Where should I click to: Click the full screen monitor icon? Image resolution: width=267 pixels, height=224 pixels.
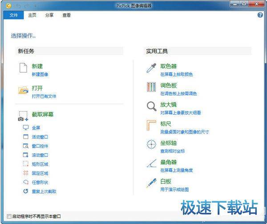pyautogui.click(x=26, y=128)
